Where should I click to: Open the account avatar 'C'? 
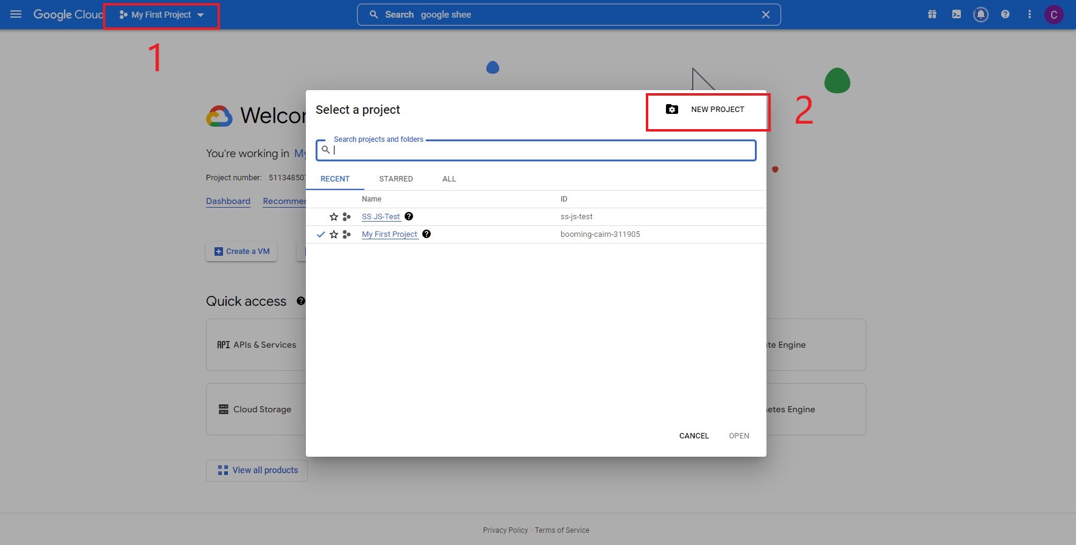pos(1054,15)
